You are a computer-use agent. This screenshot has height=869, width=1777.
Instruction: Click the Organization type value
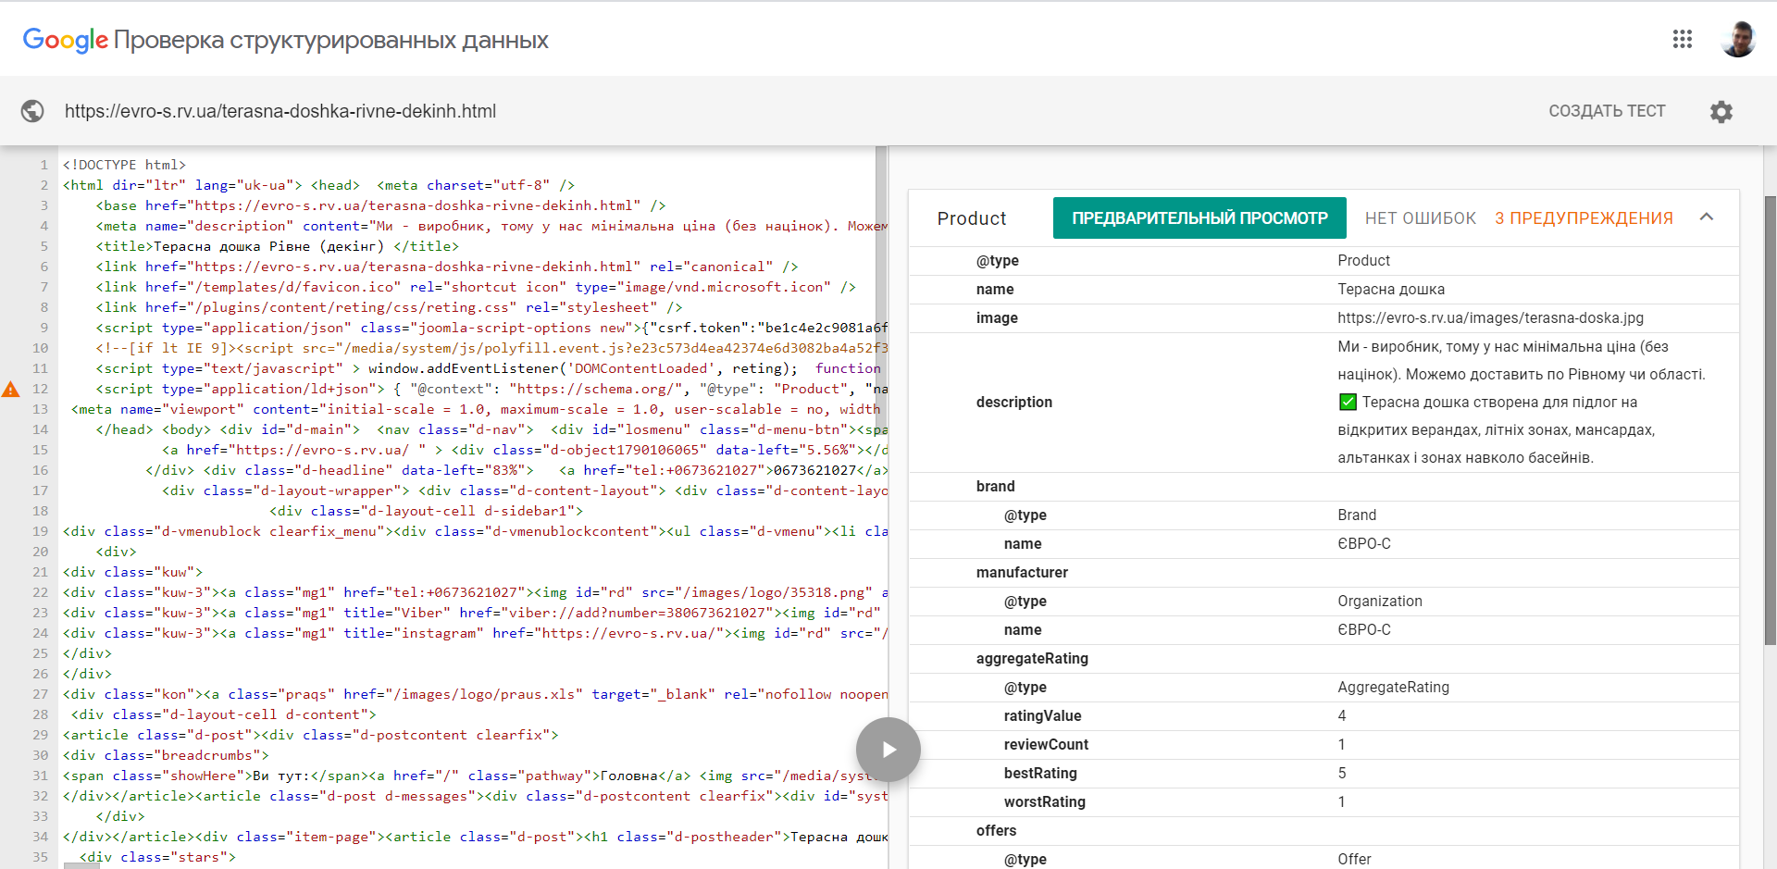tap(1380, 602)
